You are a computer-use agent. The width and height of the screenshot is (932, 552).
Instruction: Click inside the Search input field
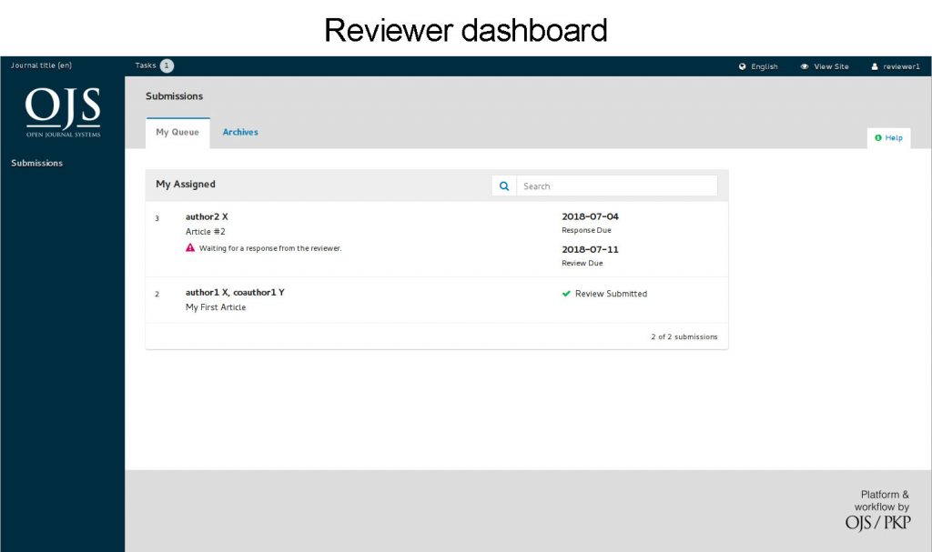click(x=617, y=186)
